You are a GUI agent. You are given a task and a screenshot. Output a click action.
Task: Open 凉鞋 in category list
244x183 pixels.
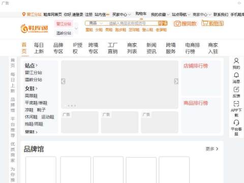click(x=29, y=110)
